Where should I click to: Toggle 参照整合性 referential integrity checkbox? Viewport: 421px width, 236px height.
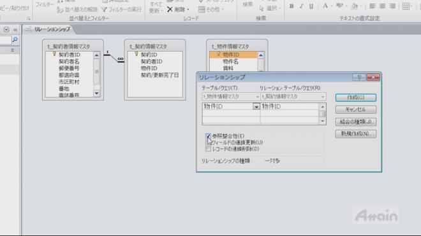pyautogui.click(x=208, y=136)
